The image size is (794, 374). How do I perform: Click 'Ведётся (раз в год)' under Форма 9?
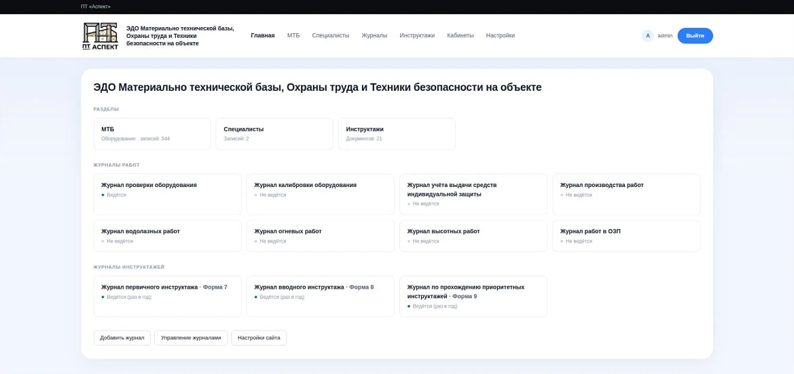pyautogui.click(x=435, y=306)
